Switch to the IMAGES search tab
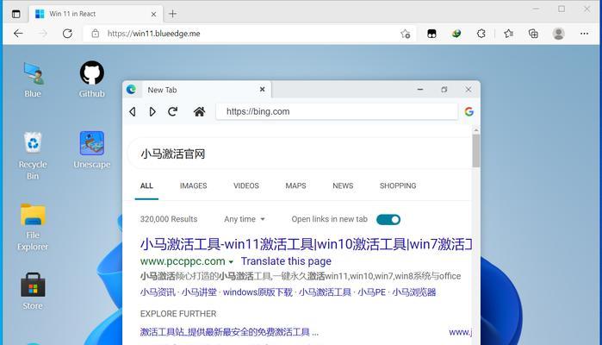The height and width of the screenshot is (345, 602). pos(193,185)
